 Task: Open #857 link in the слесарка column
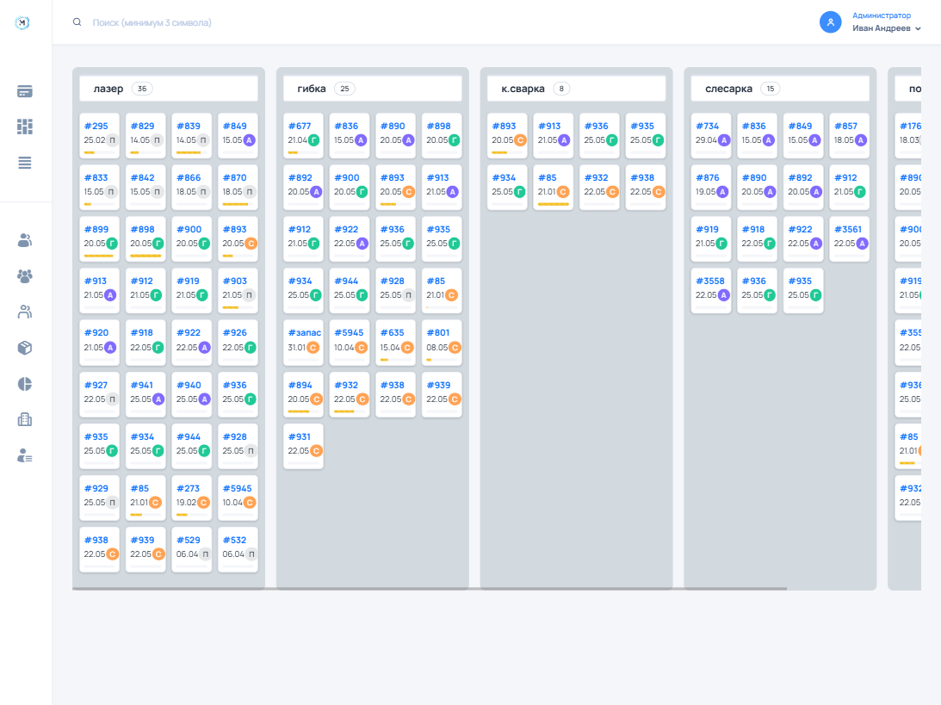pyautogui.click(x=846, y=126)
